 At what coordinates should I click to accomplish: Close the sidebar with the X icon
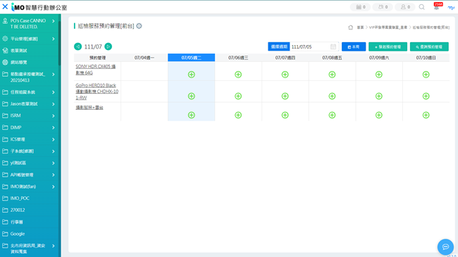[x=5, y=7]
